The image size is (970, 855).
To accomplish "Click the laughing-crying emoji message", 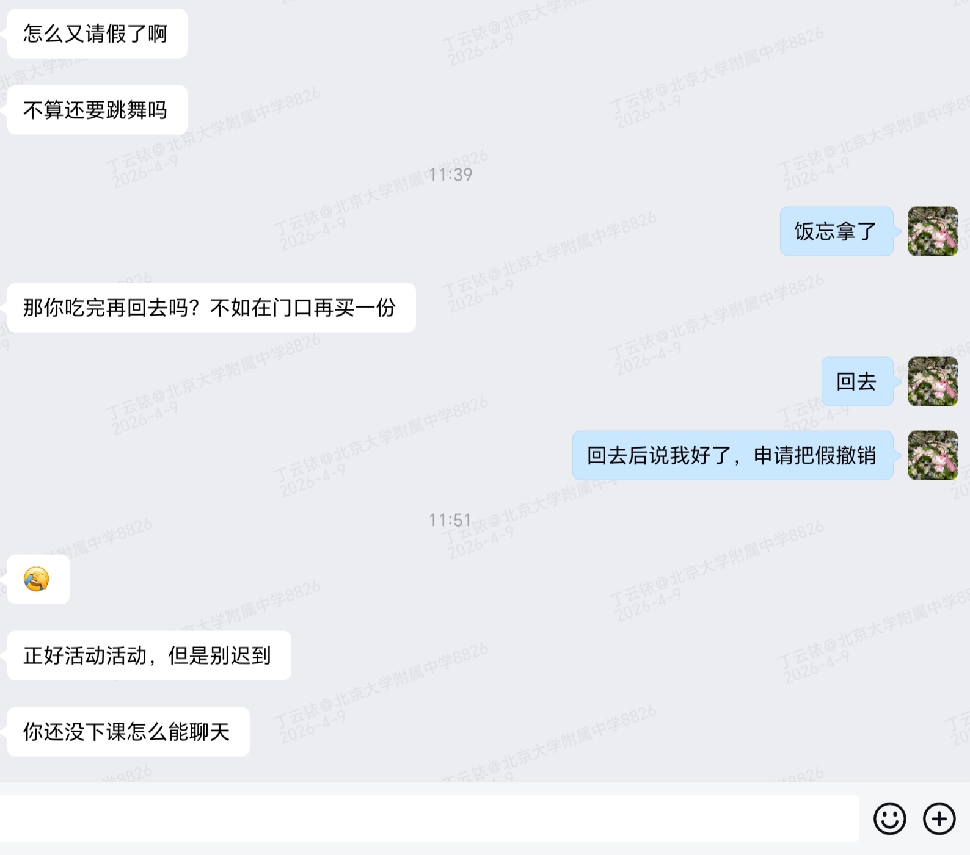I will (x=37, y=579).
